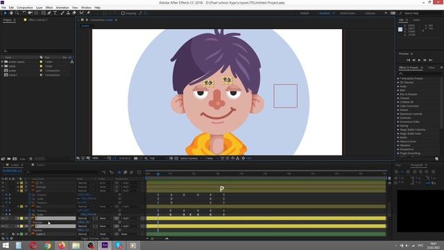Select the Default workspace
The width and height of the screenshot is (444, 250).
pyautogui.click(x=305, y=13)
